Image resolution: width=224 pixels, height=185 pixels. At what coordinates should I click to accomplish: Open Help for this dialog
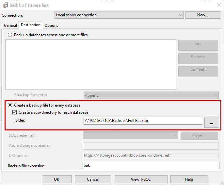coord(189,179)
